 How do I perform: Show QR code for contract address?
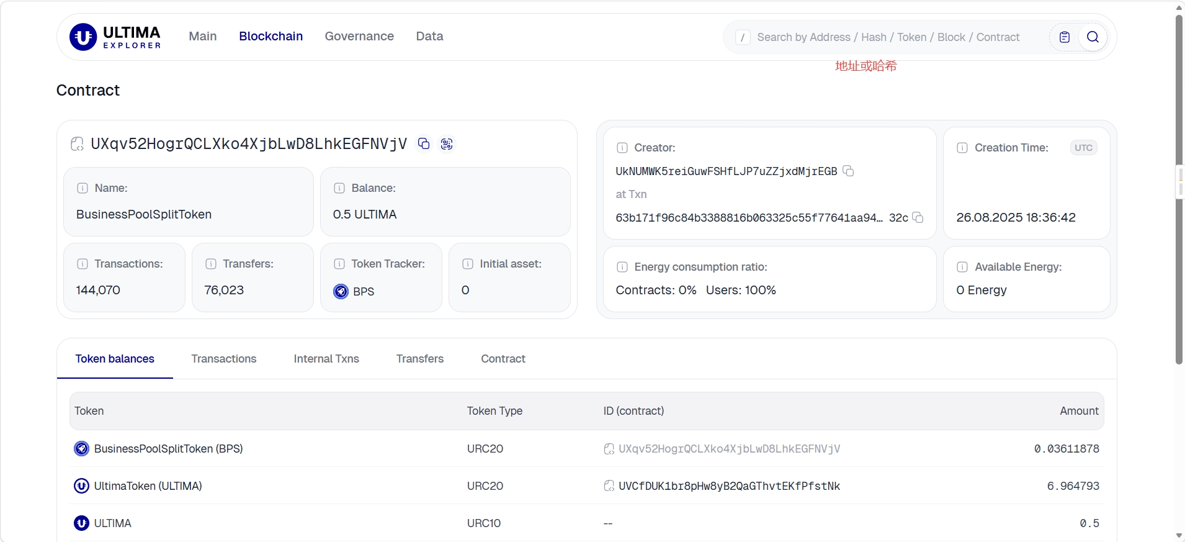(x=447, y=144)
